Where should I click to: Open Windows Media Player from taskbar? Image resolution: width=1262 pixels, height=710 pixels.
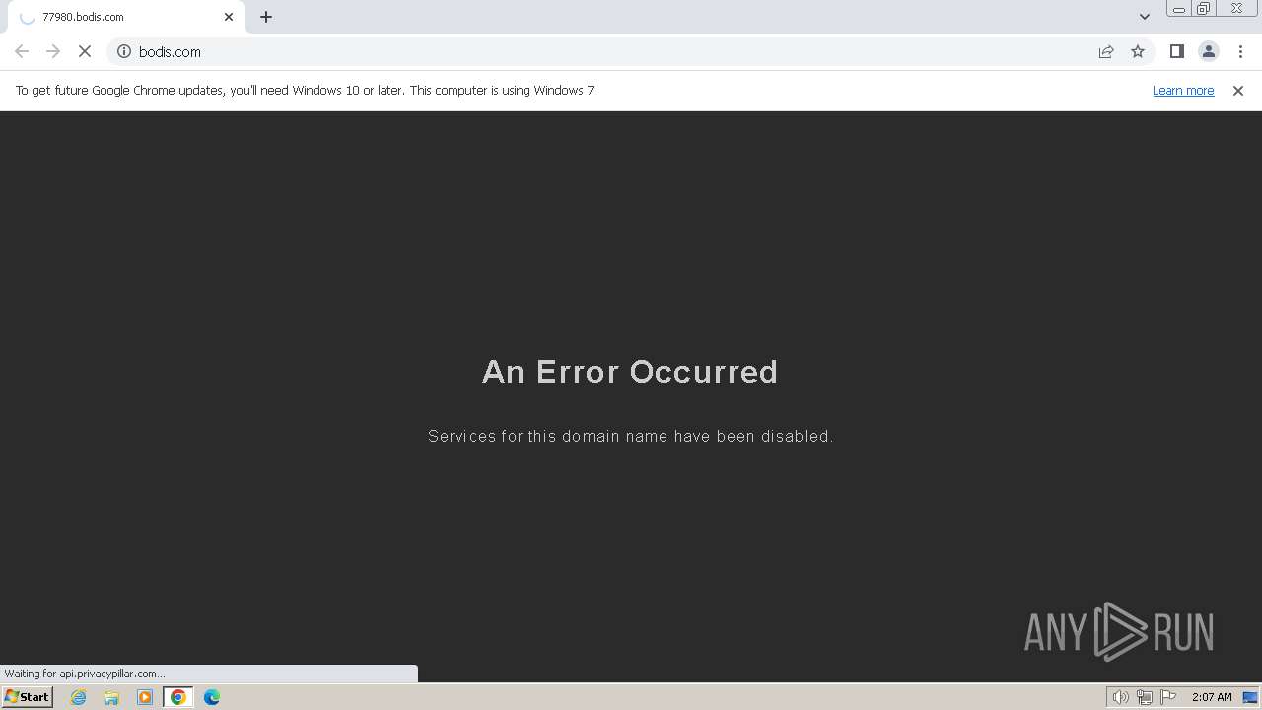tap(145, 697)
